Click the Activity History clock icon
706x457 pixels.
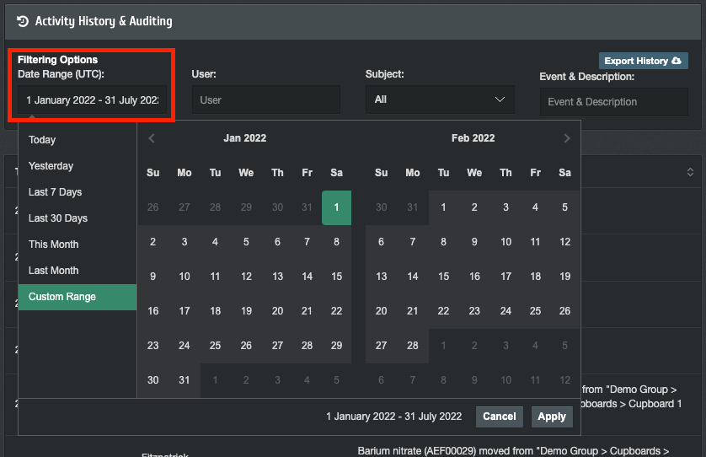tap(23, 21)
